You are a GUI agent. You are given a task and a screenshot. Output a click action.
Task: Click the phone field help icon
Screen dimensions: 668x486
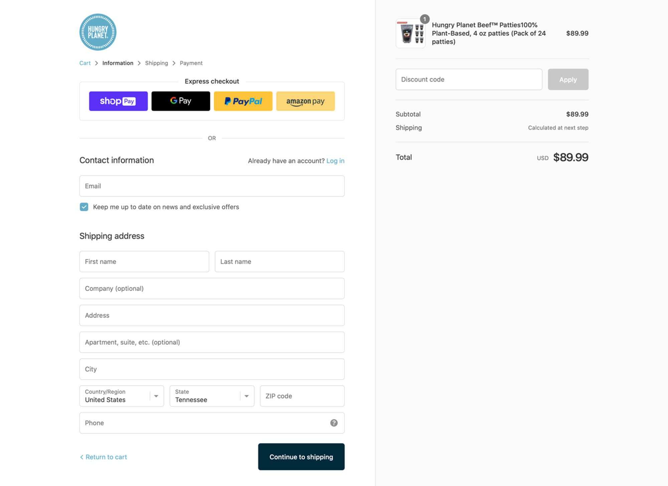coord(334,423)
